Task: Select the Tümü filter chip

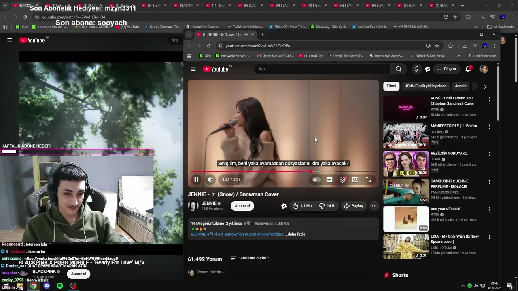Action: tap(391, 86)
